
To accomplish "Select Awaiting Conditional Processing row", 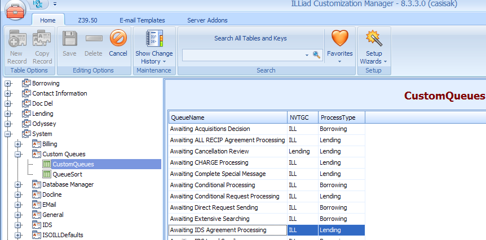I will pyautogui.click(x=267, y=185).
